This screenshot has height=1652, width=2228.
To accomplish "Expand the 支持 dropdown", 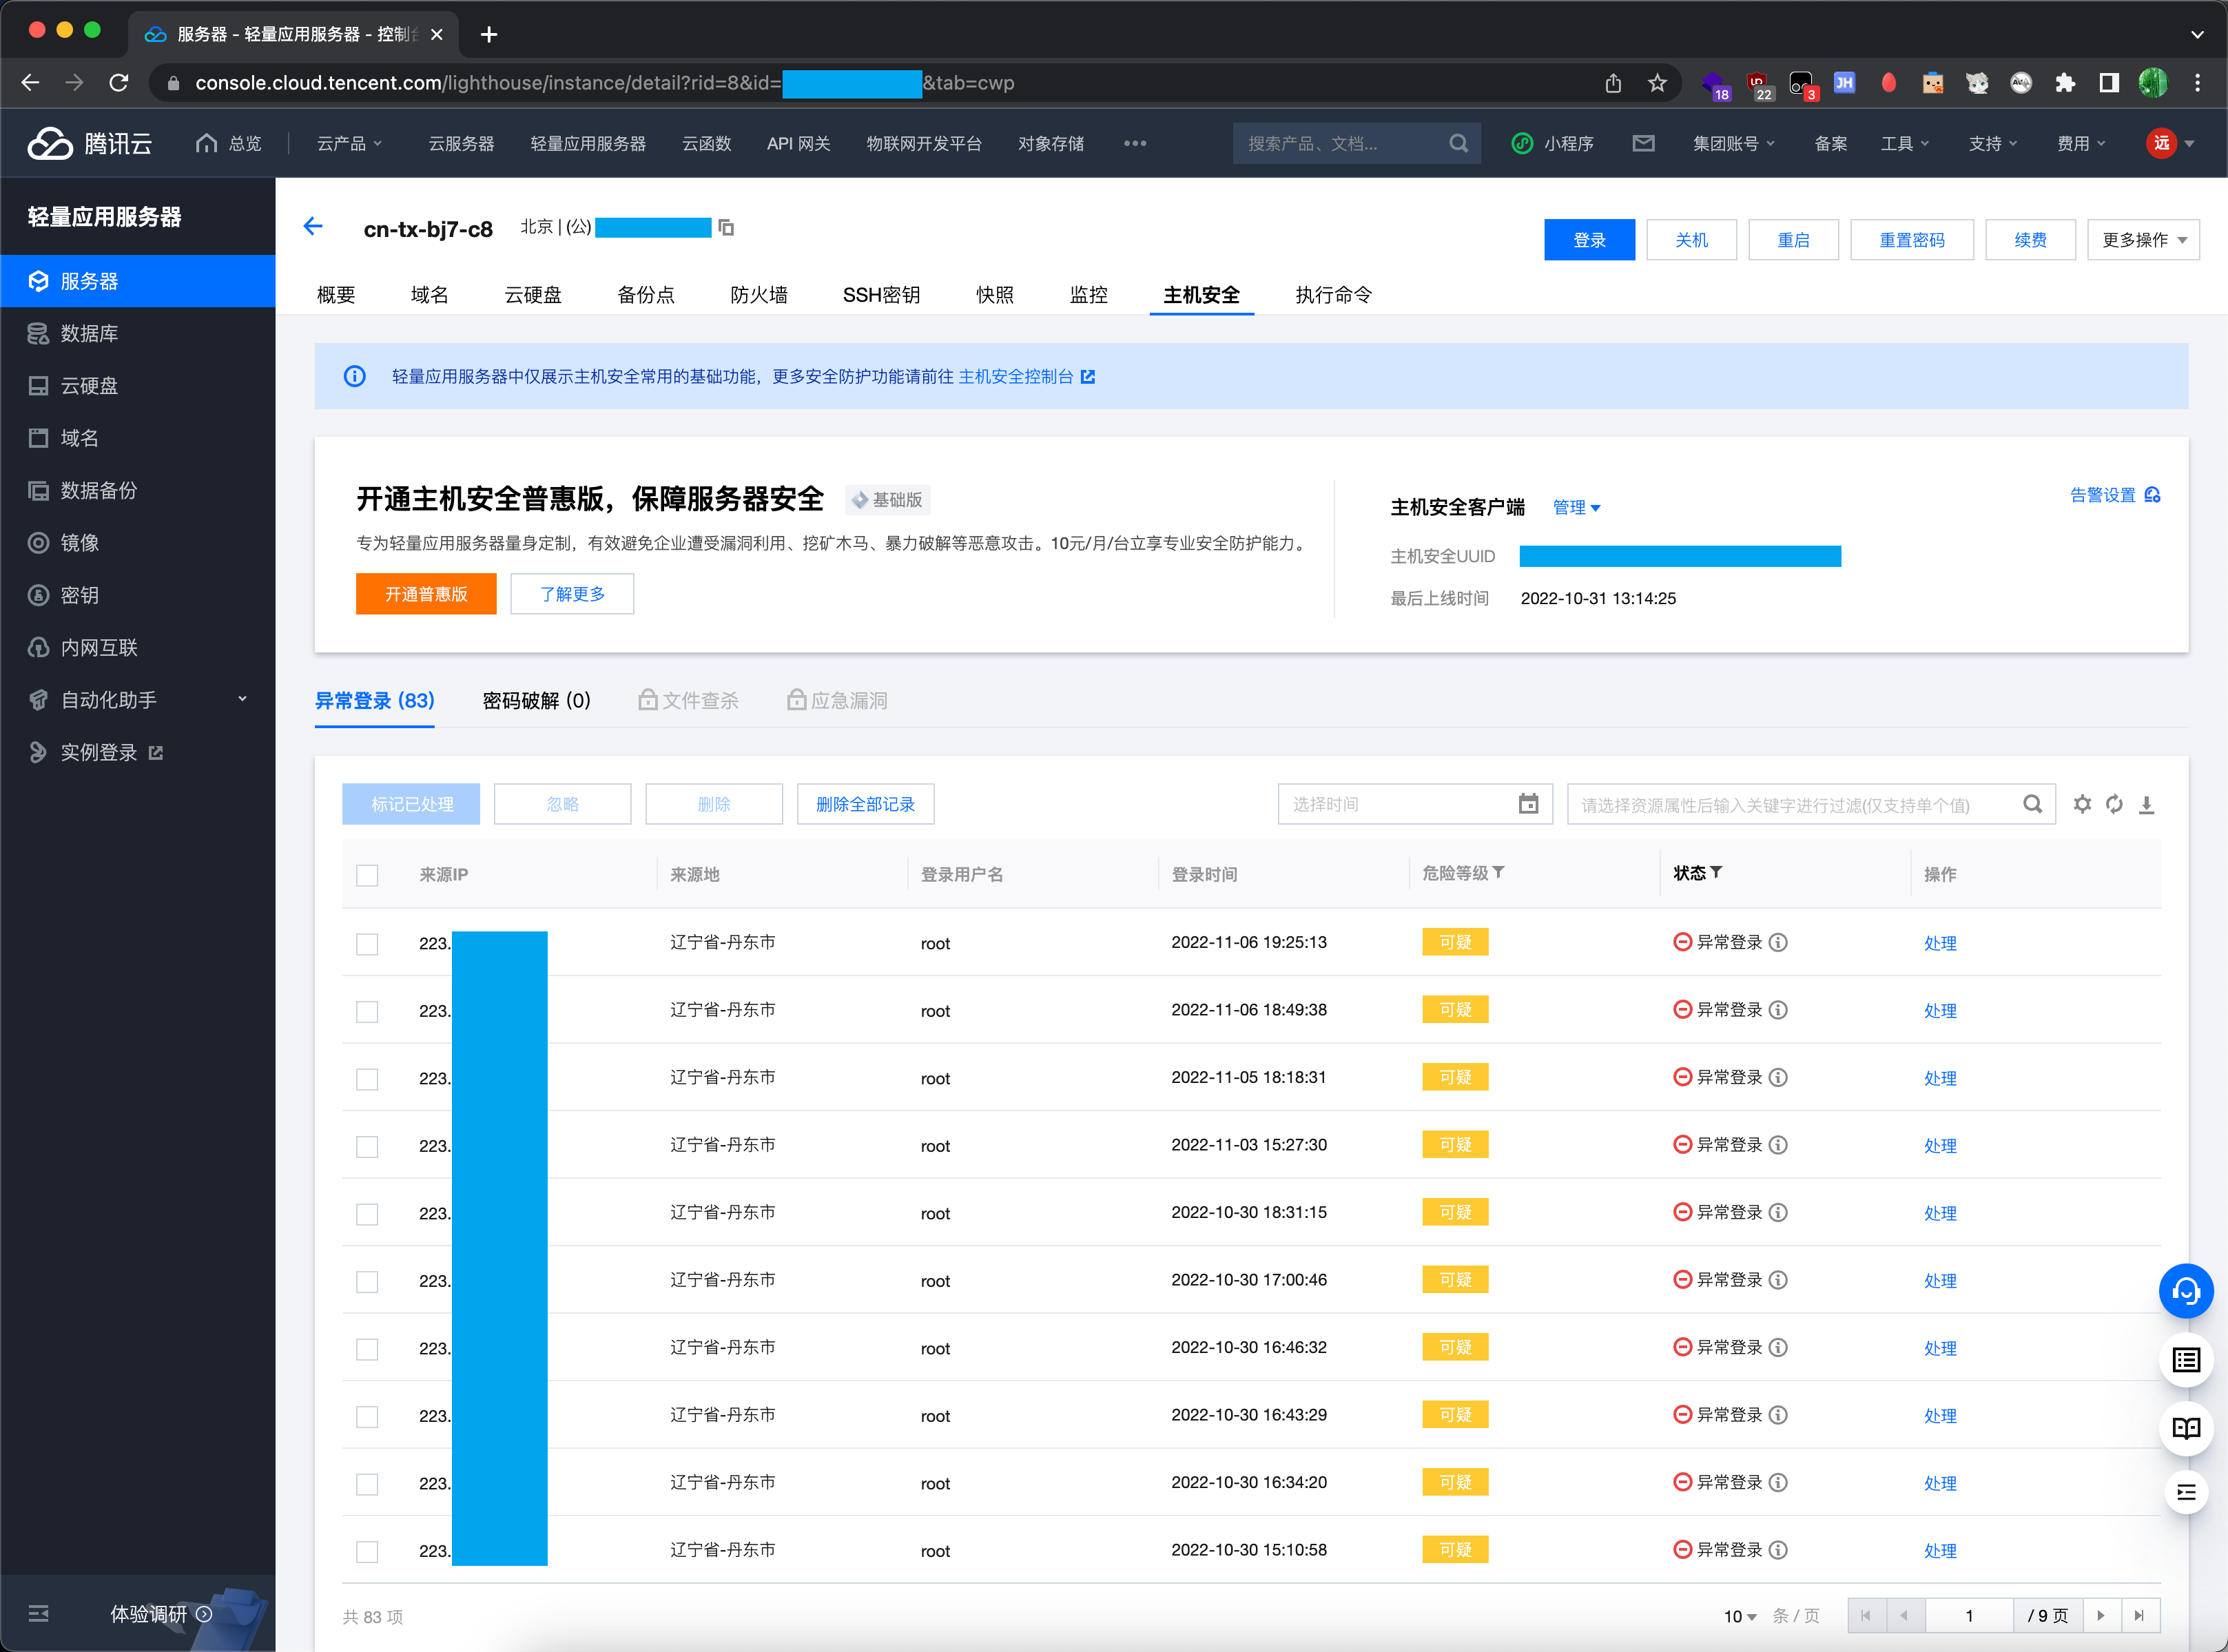I will pos(1992,143).
